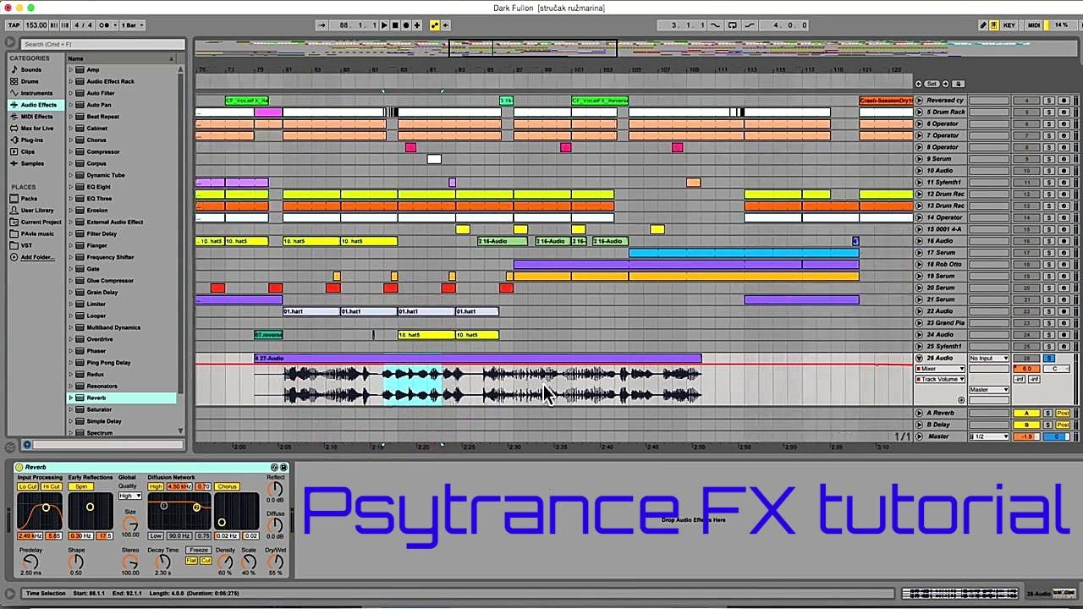
Task: Toggle the Loop switch in transport
Action: [732, 25]
